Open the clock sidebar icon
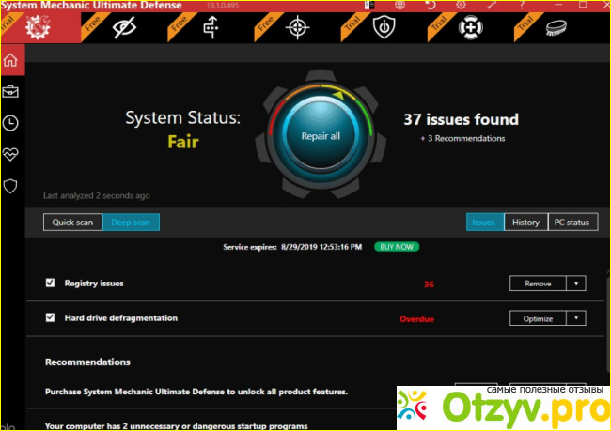Image resolution: width=611 pixels, height=431 pixels. pyautogui.click(x=11, y=123)
